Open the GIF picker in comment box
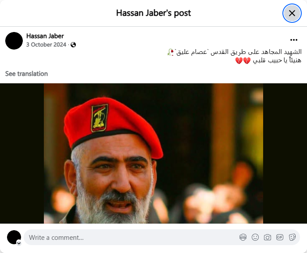Viewport: 307px width, 253px height. (x=280, y=237)
